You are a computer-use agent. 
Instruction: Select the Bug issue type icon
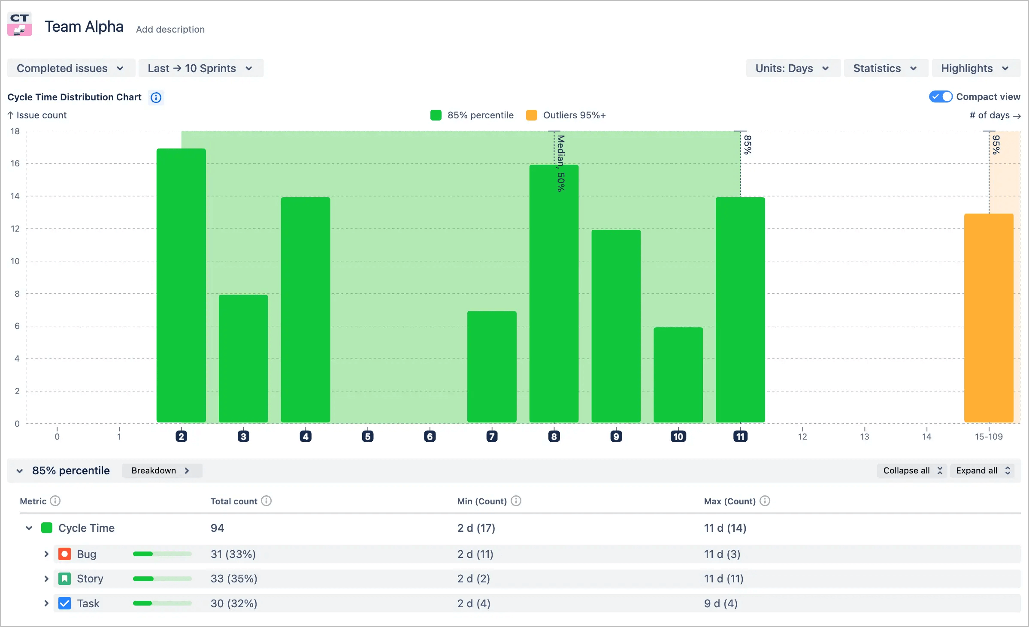click(64, 554)
